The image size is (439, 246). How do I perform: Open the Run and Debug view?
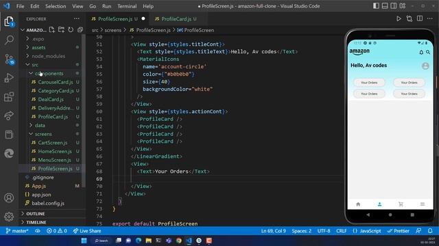tap(9, 78)
